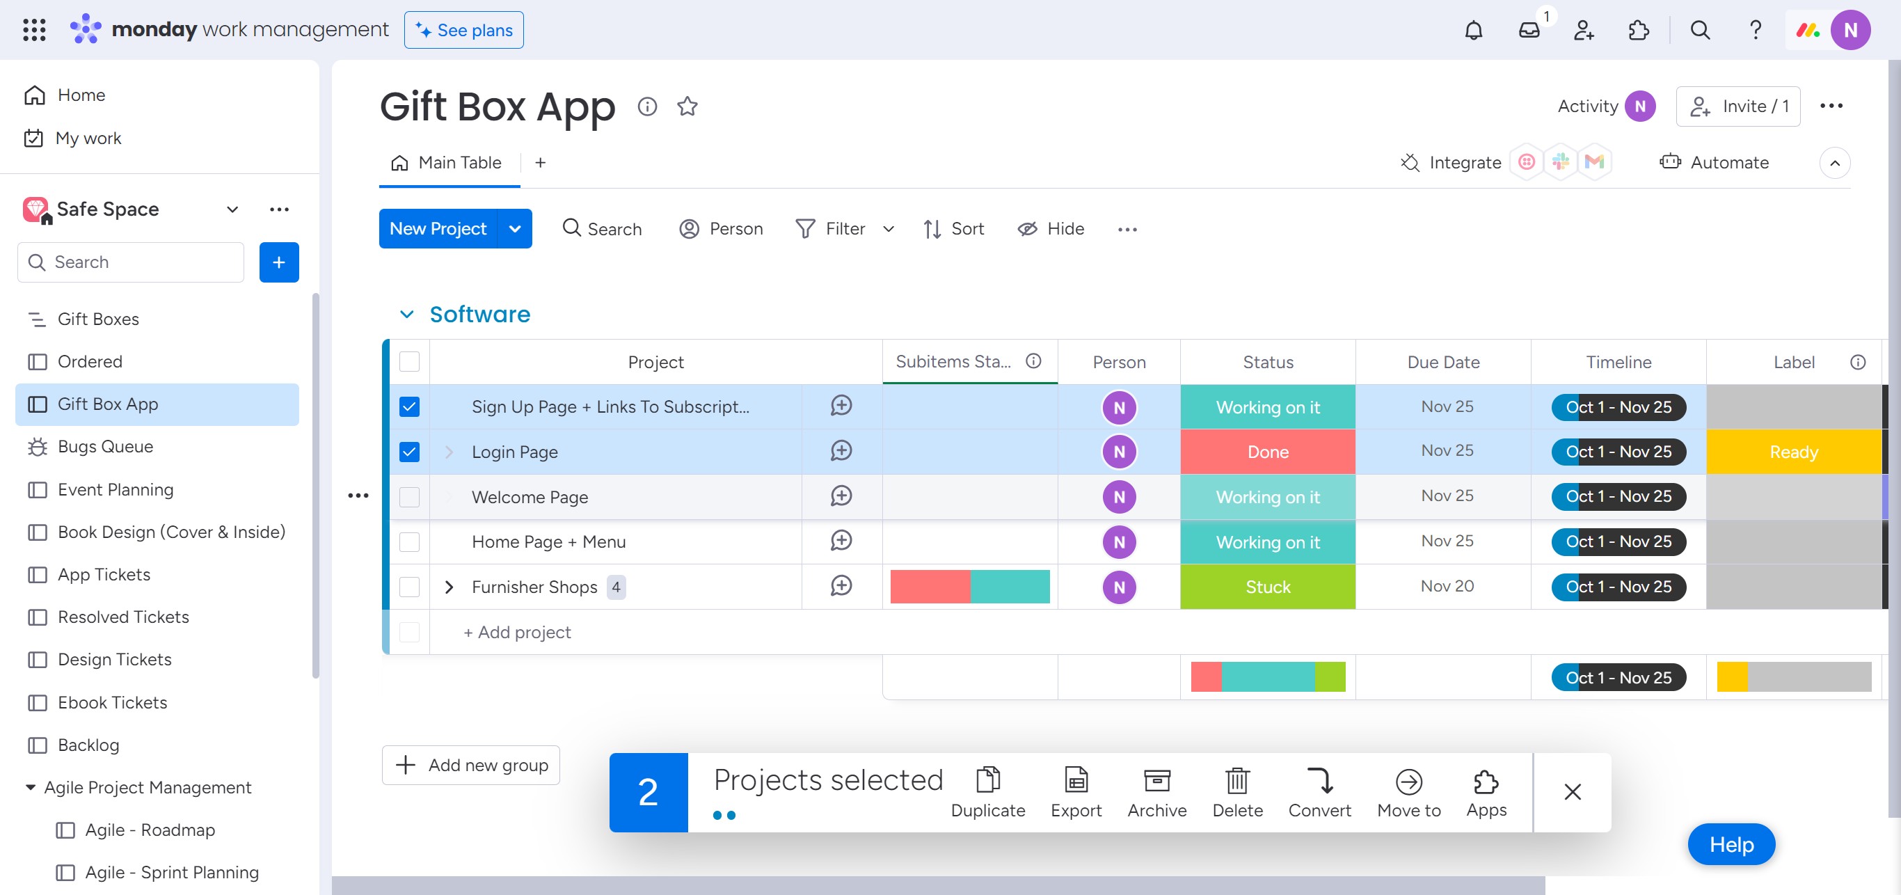Screen dimensions: 1901x895
Task: Open the notifications bell
Action: (x=1473, y=30)
